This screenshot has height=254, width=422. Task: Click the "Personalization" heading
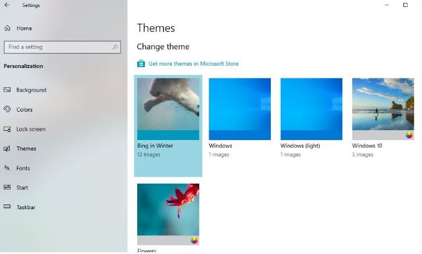click(23, 66)
